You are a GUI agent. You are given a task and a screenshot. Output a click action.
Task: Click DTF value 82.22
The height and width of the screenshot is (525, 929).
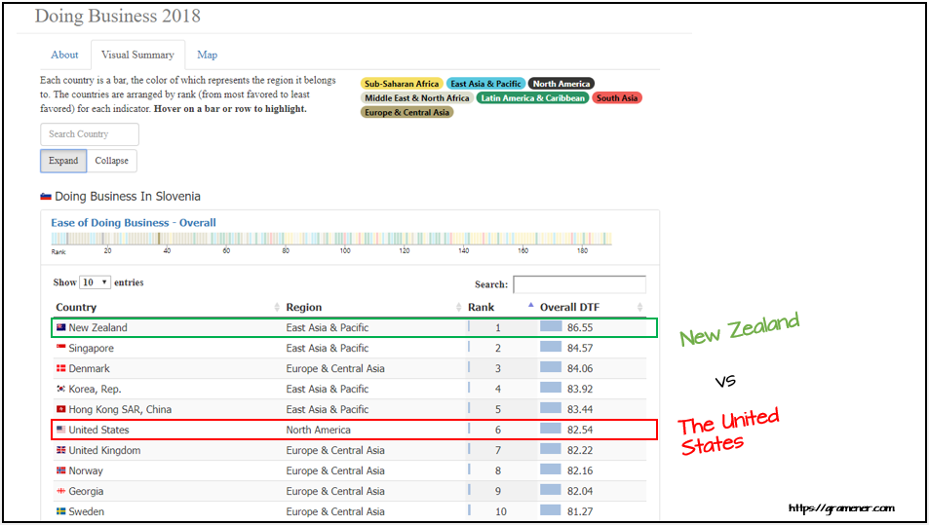pyautogui.click(x=579, y=450)
